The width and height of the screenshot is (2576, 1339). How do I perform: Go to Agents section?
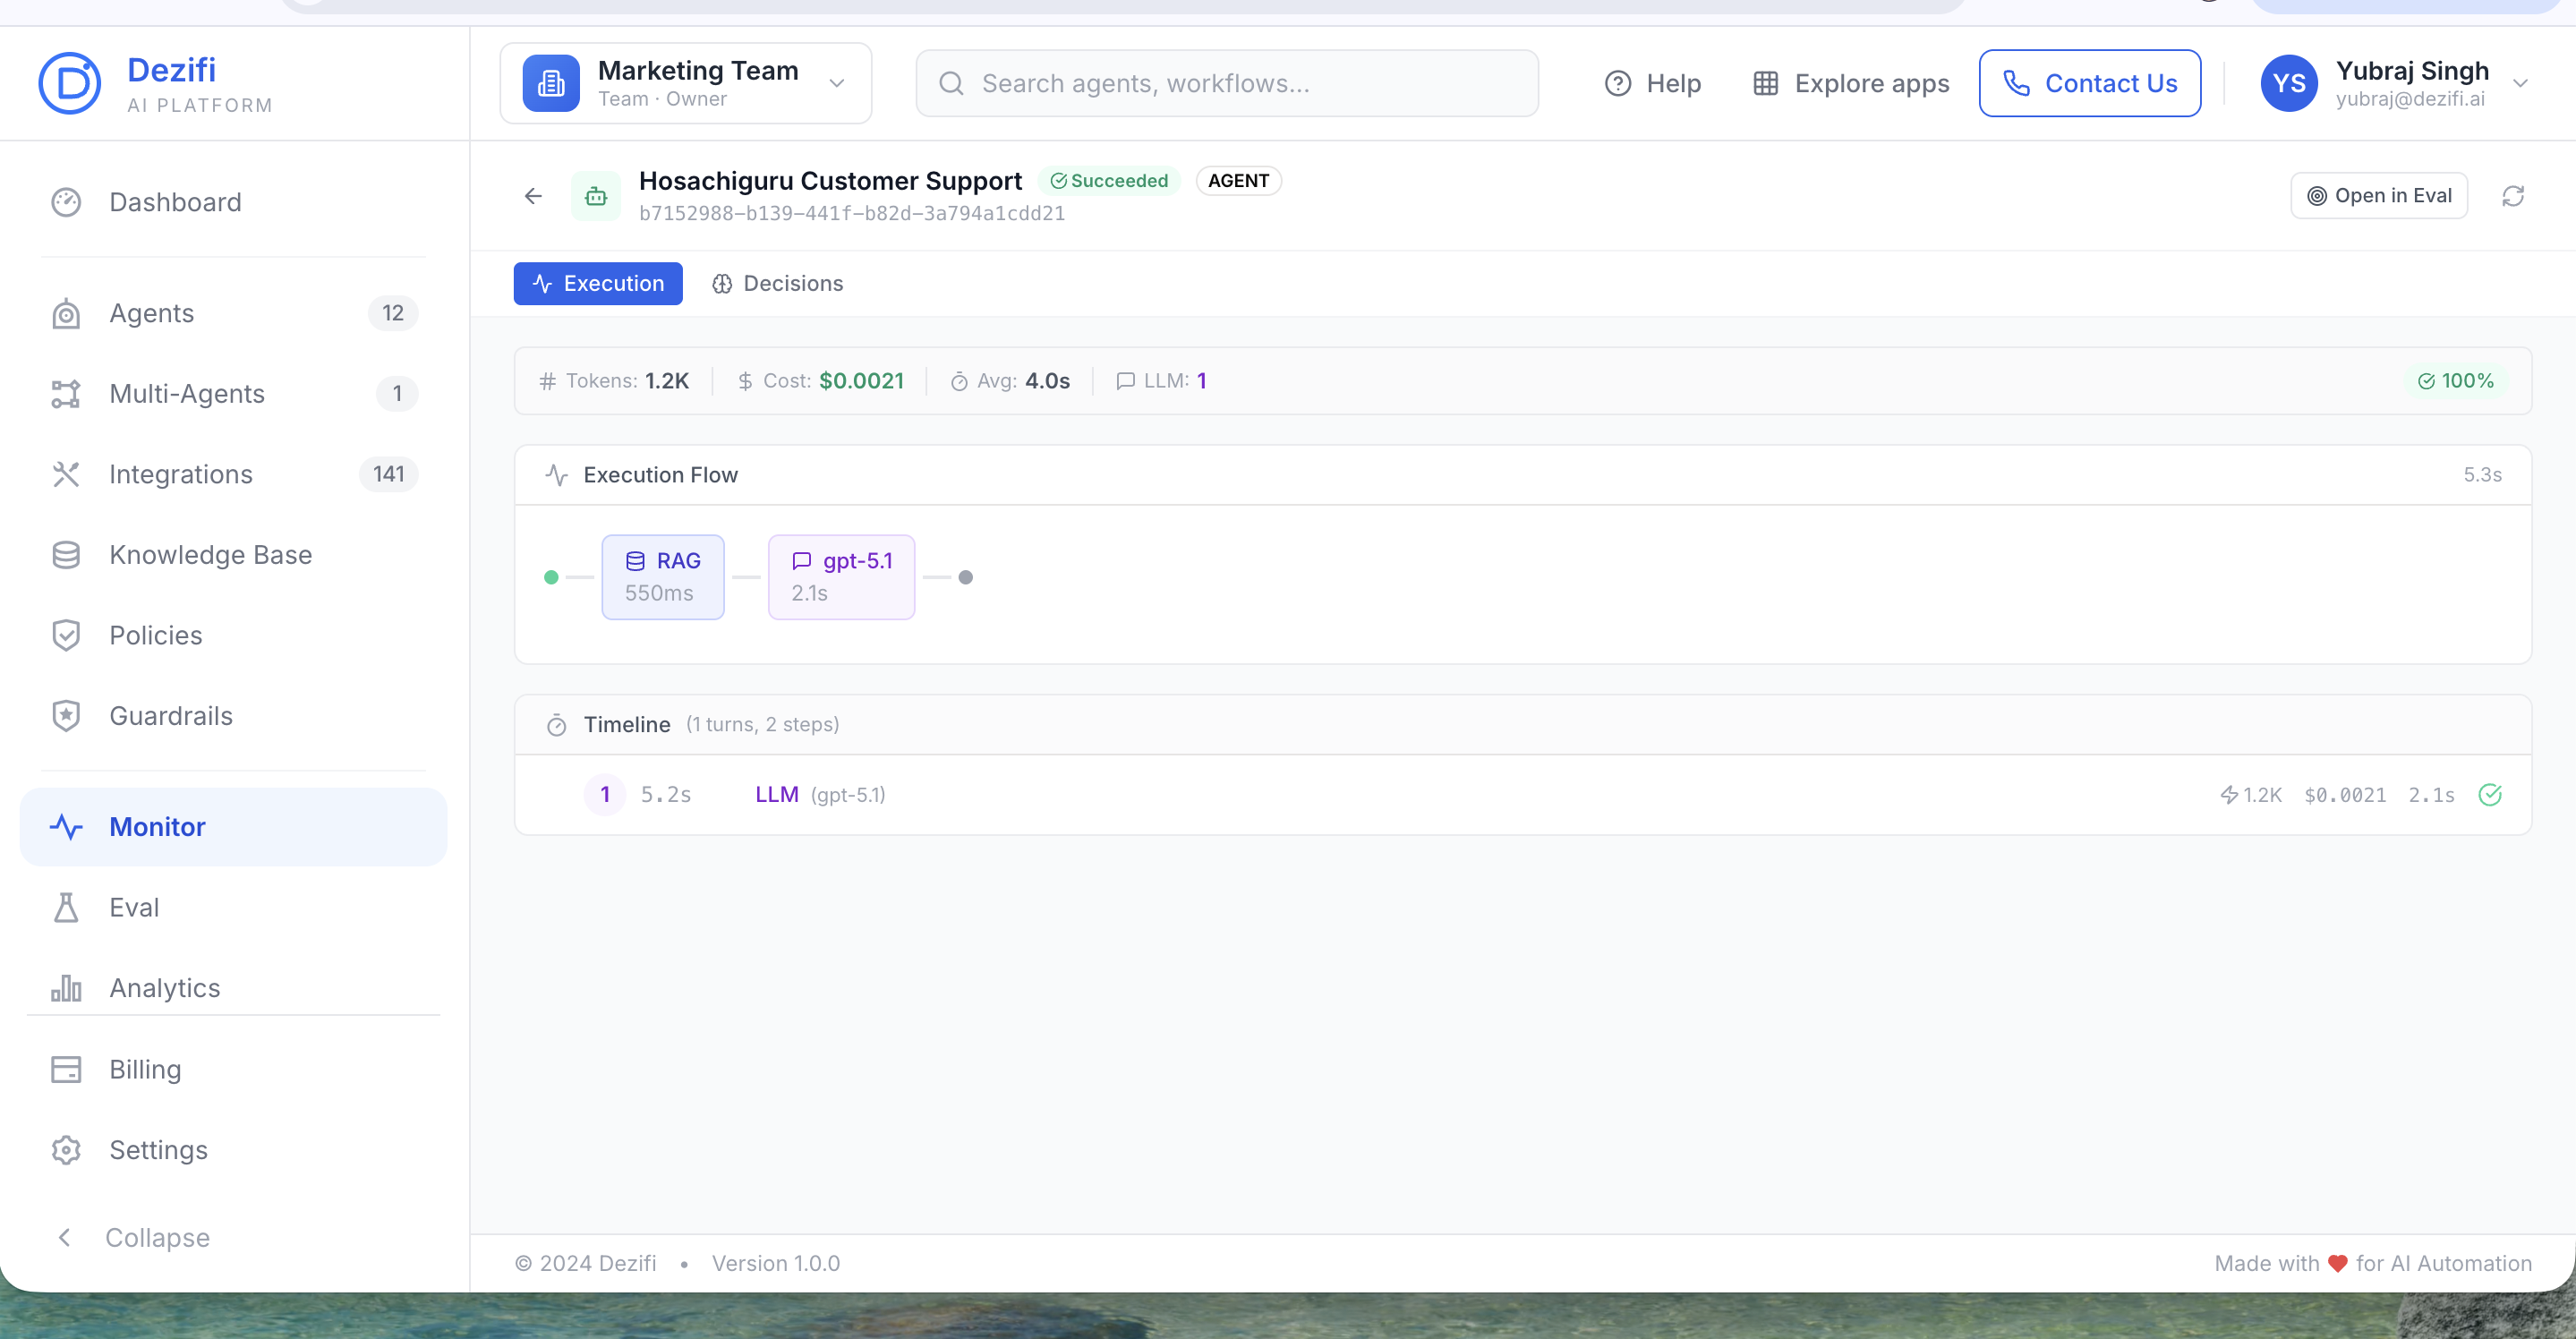[x=233, y=313]
